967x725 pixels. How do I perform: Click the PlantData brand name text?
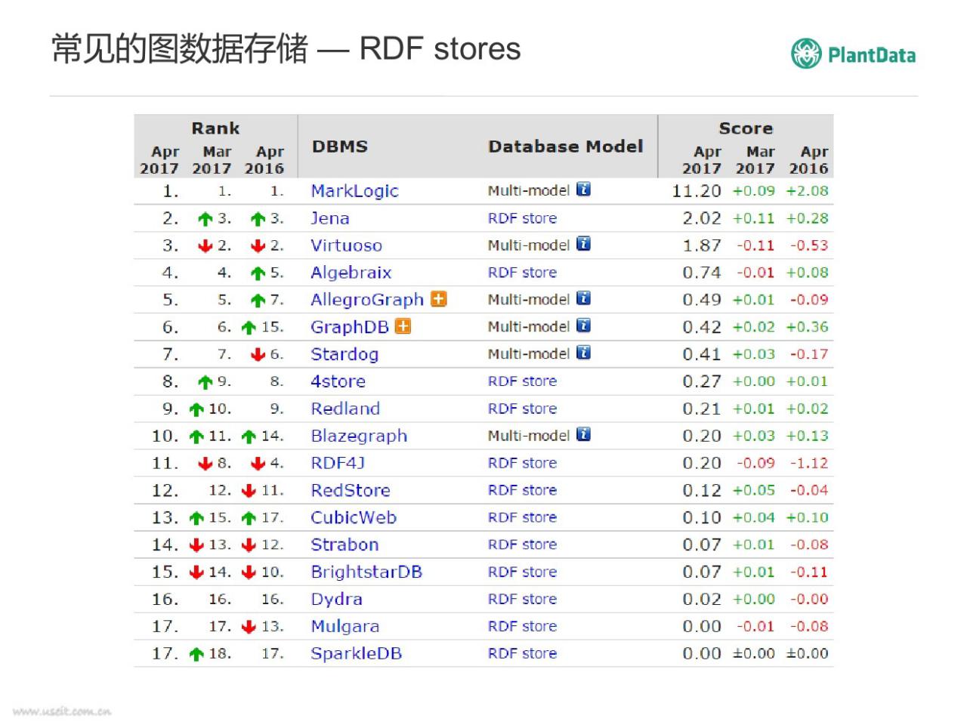click(x=872, y=55)
